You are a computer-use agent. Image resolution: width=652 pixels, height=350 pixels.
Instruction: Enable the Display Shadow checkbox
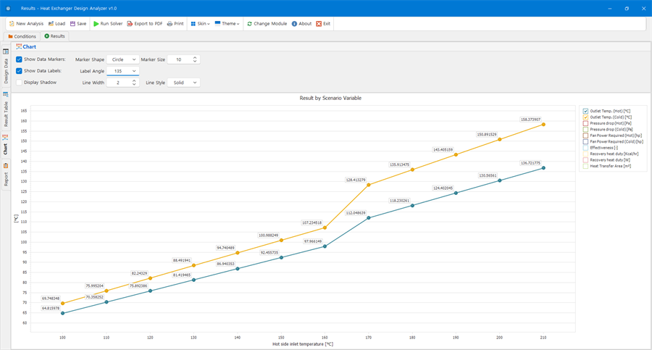[19, 83]
